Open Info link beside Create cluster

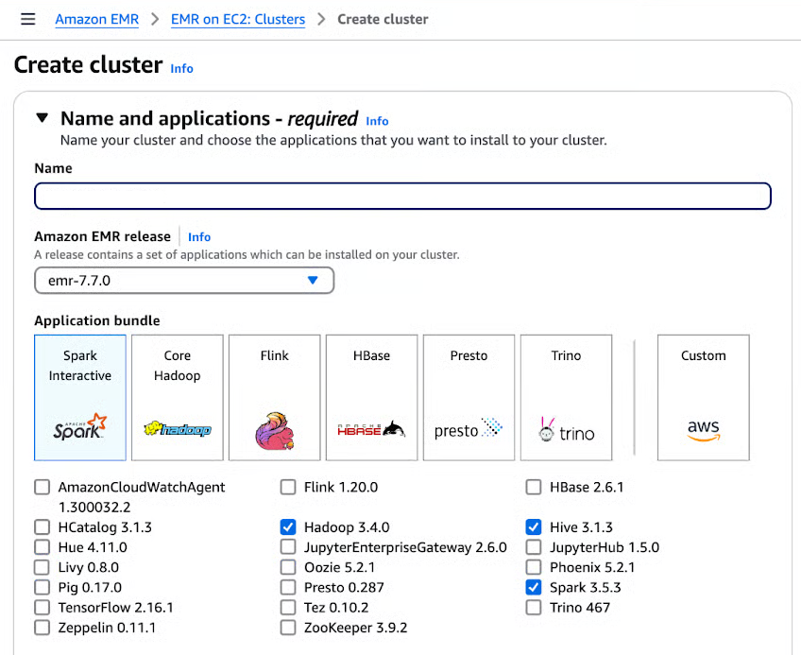(x=182, y=68)
